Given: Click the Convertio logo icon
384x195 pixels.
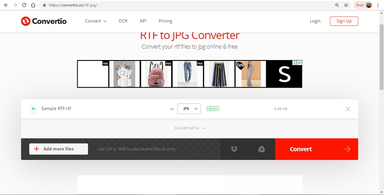Looking at the screenshot, I should 26,21.
